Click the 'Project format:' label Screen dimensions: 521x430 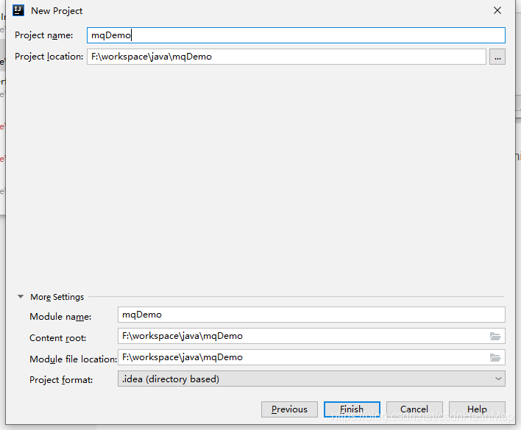pos(61,380)
